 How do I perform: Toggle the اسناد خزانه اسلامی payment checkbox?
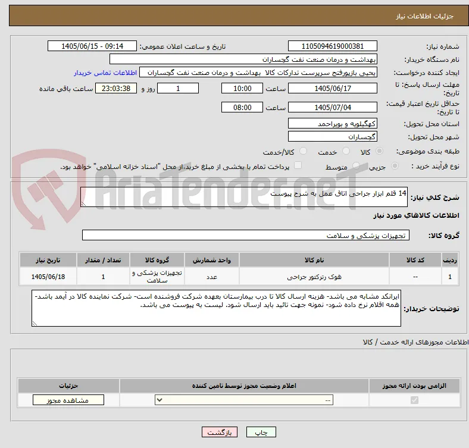coord(298,165)
